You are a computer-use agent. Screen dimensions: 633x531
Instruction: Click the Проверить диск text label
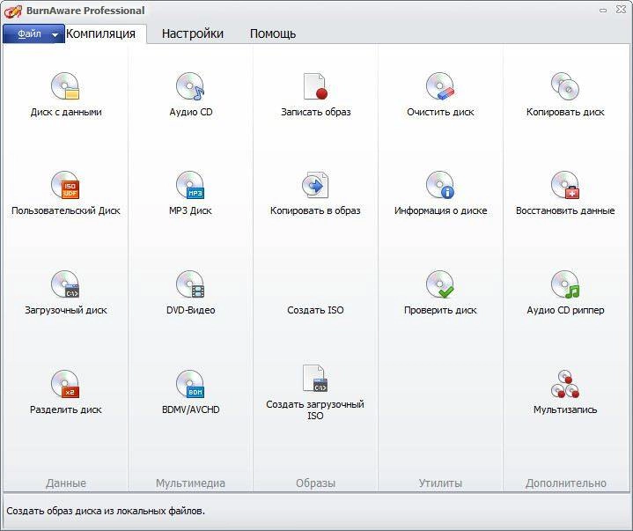(440, 310)
